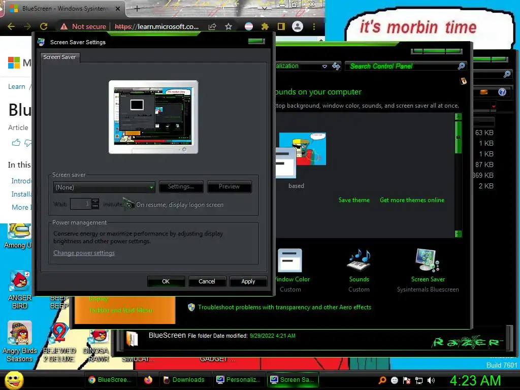Open DINOSA RAWR desktop icon
Image resolution: width=520 pixels, height=390 pixels.
pos(98,337)
